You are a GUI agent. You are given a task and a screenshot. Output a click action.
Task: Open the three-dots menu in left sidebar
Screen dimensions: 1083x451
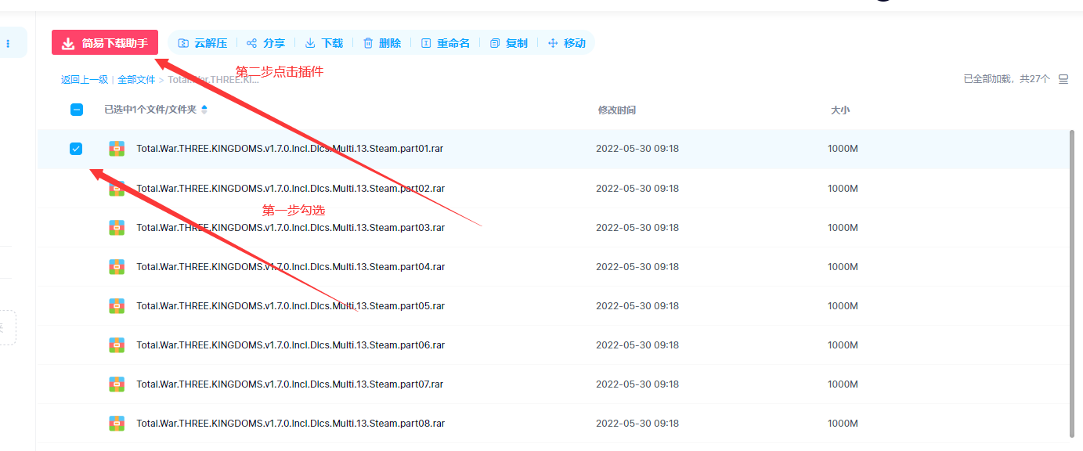[x=8, y=43]
